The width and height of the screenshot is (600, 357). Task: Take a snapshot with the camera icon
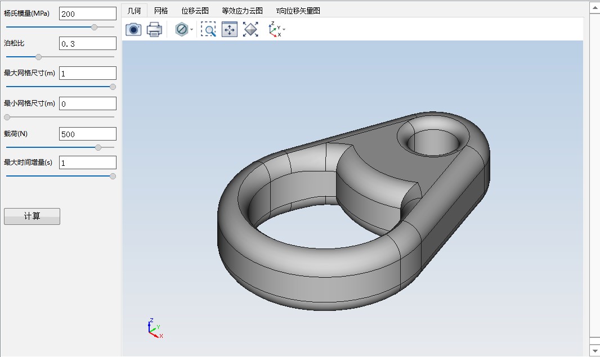[x=133, y=29]
